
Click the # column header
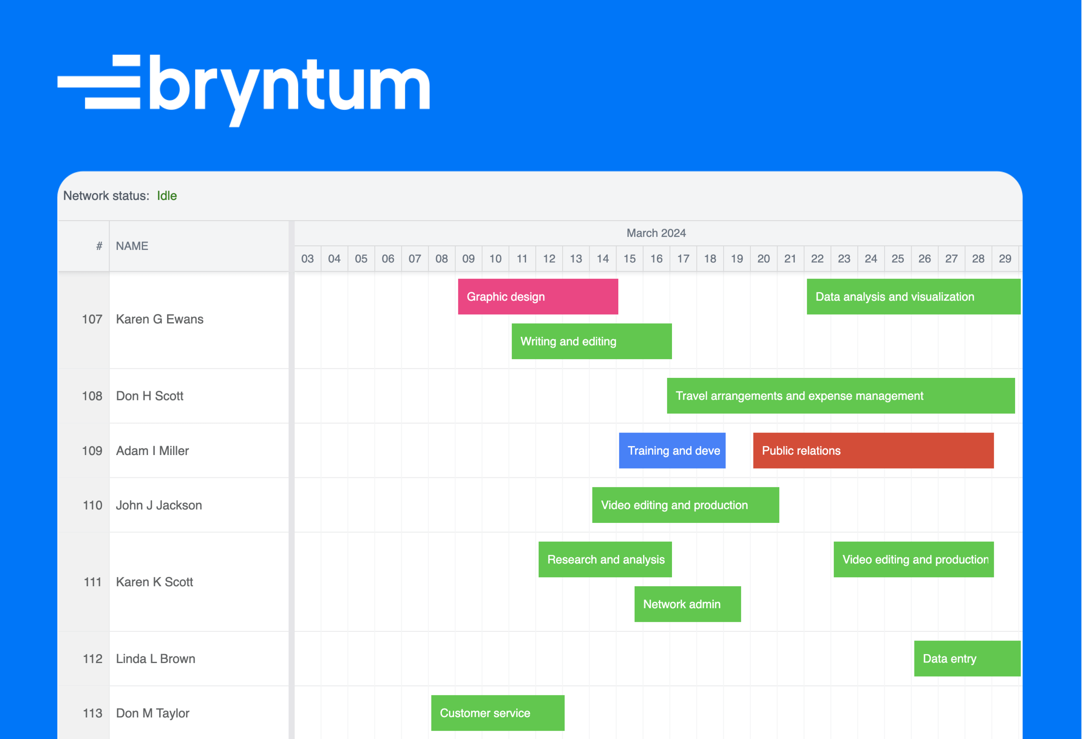click(84, 246)
